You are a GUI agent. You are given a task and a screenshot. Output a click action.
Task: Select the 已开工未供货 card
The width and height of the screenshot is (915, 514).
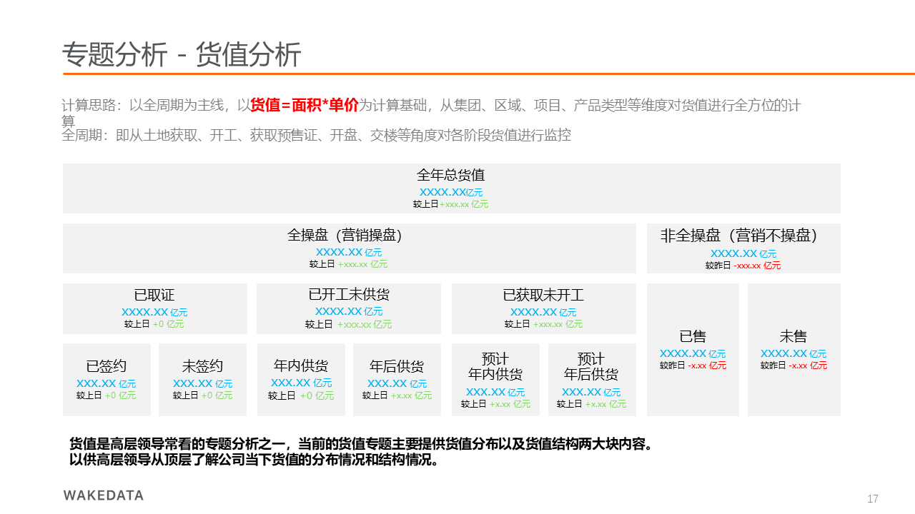349,308
